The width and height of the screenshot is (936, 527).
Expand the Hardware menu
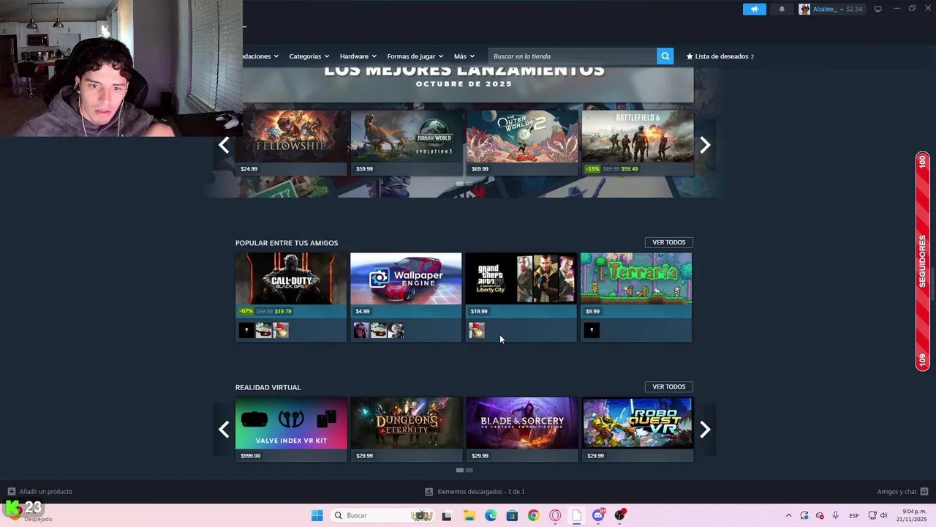click(x=358, y=56)
